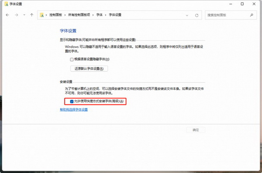
Task: Select 控制面板 in the breadcrumb path
Action: click(x=55, y=15)
